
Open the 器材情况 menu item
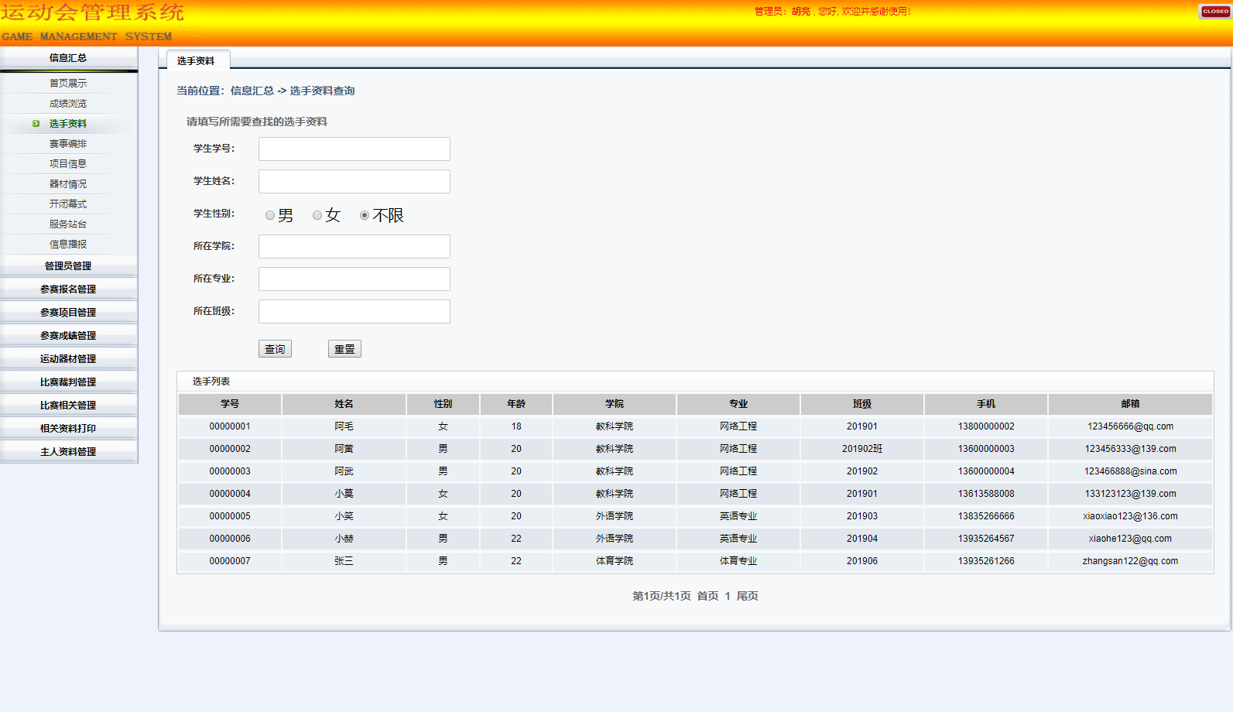pyautogui.click(x=68, y=184)
